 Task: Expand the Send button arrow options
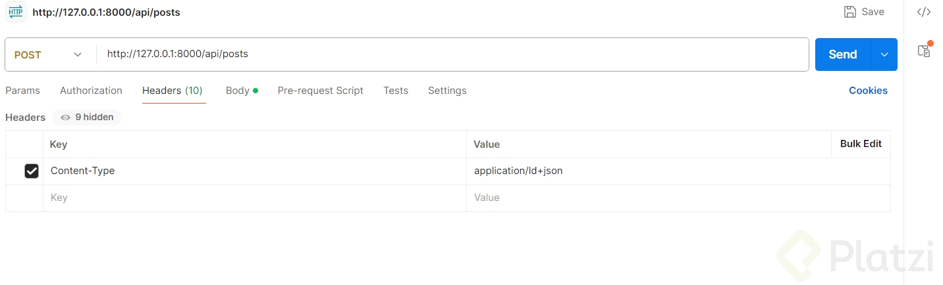pos(884,55)
